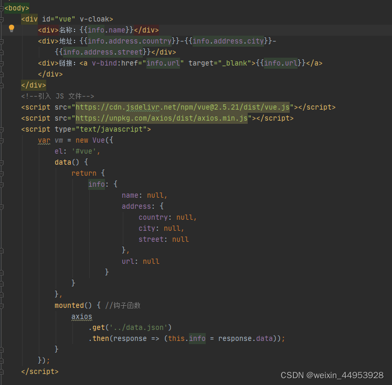Screen dimensions: 392x385
Task: Collapse fold marker beside 'address: {'
Action: coord(1,206)
